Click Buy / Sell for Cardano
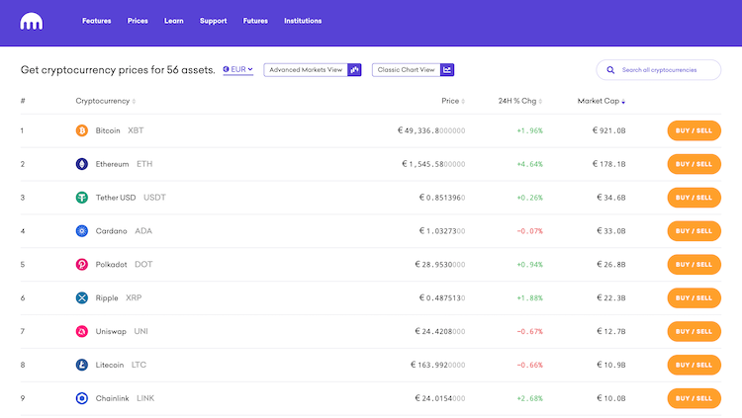Viewport: 742px width, 418px height. 694,231
